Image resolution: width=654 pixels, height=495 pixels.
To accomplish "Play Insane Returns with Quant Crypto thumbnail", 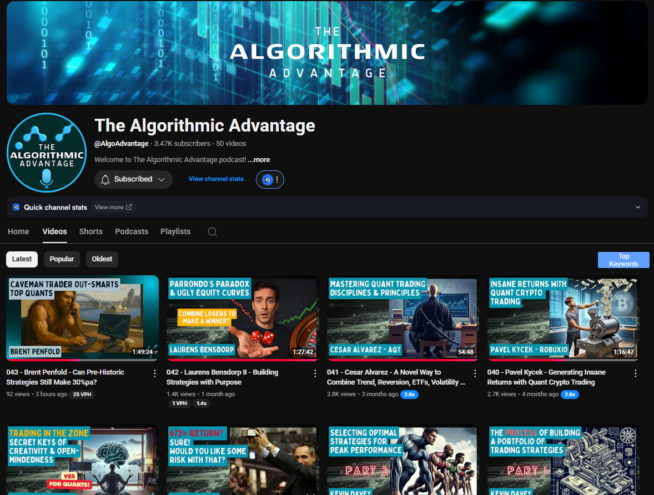I will coord(562,318).
